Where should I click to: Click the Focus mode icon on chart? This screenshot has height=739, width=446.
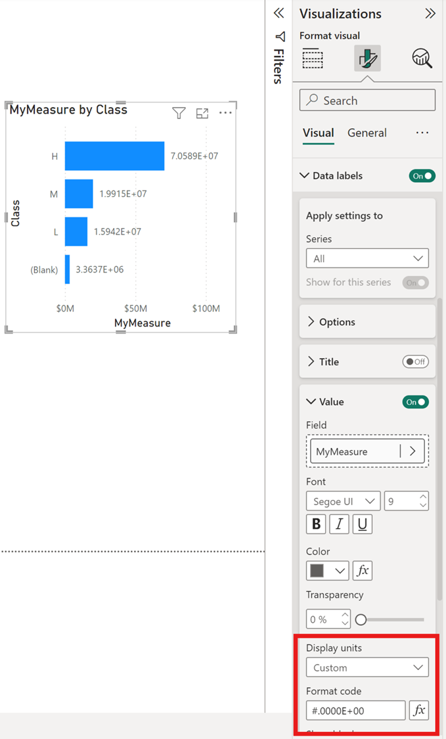click(202, 113)
